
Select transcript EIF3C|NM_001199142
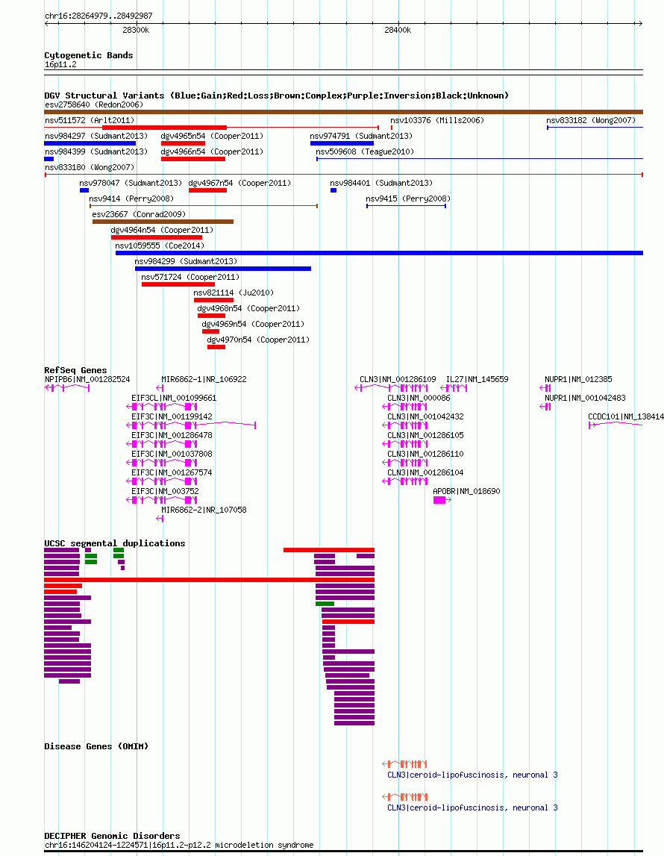(172, 417)
